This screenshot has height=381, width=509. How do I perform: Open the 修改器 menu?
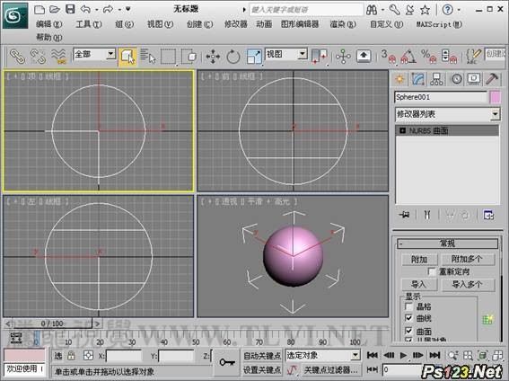(x=236, y=24)
